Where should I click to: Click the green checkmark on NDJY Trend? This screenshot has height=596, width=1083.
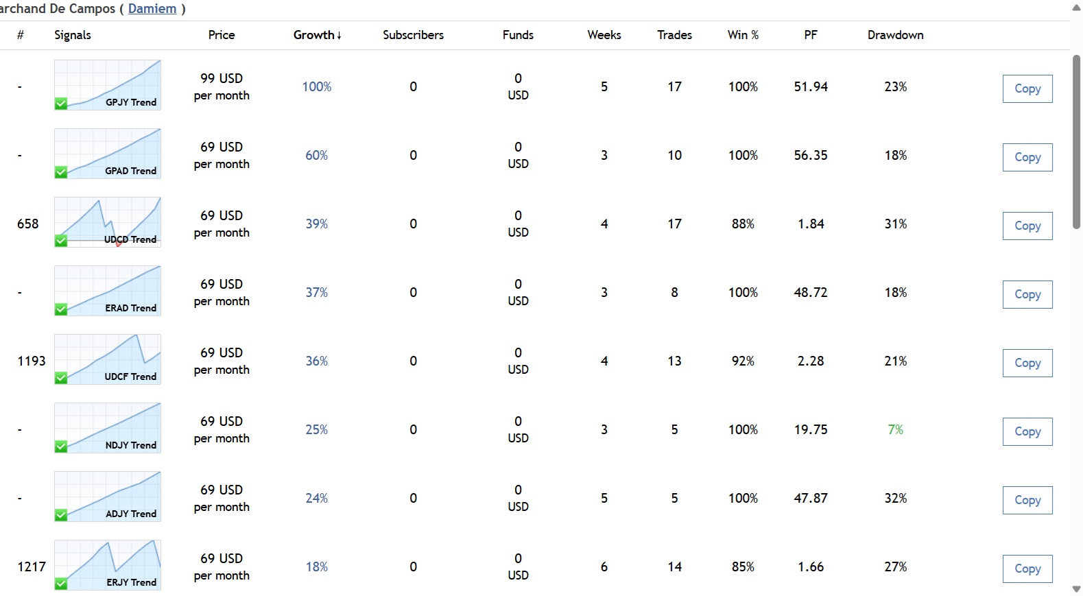click(x=61, y=446)
